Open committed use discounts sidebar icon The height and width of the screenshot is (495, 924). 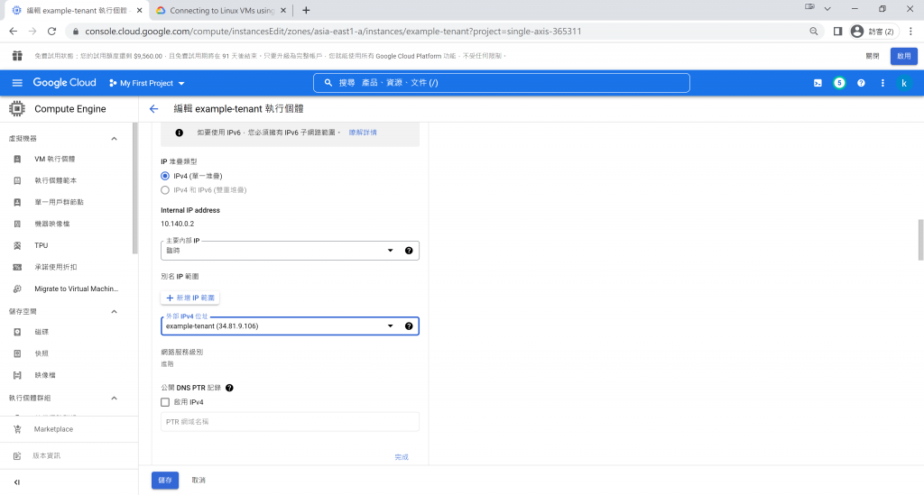click(17, 267)
